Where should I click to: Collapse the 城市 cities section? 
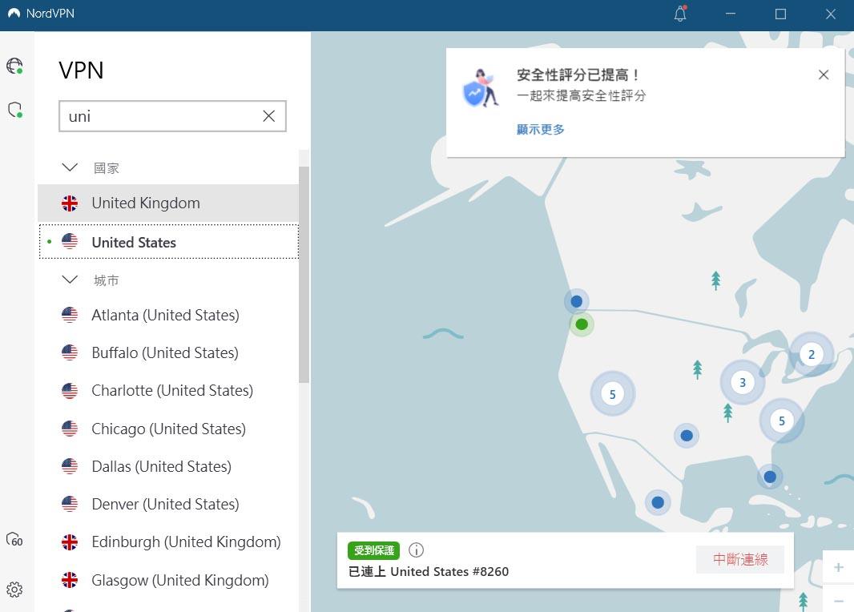(x=70, y=280)
